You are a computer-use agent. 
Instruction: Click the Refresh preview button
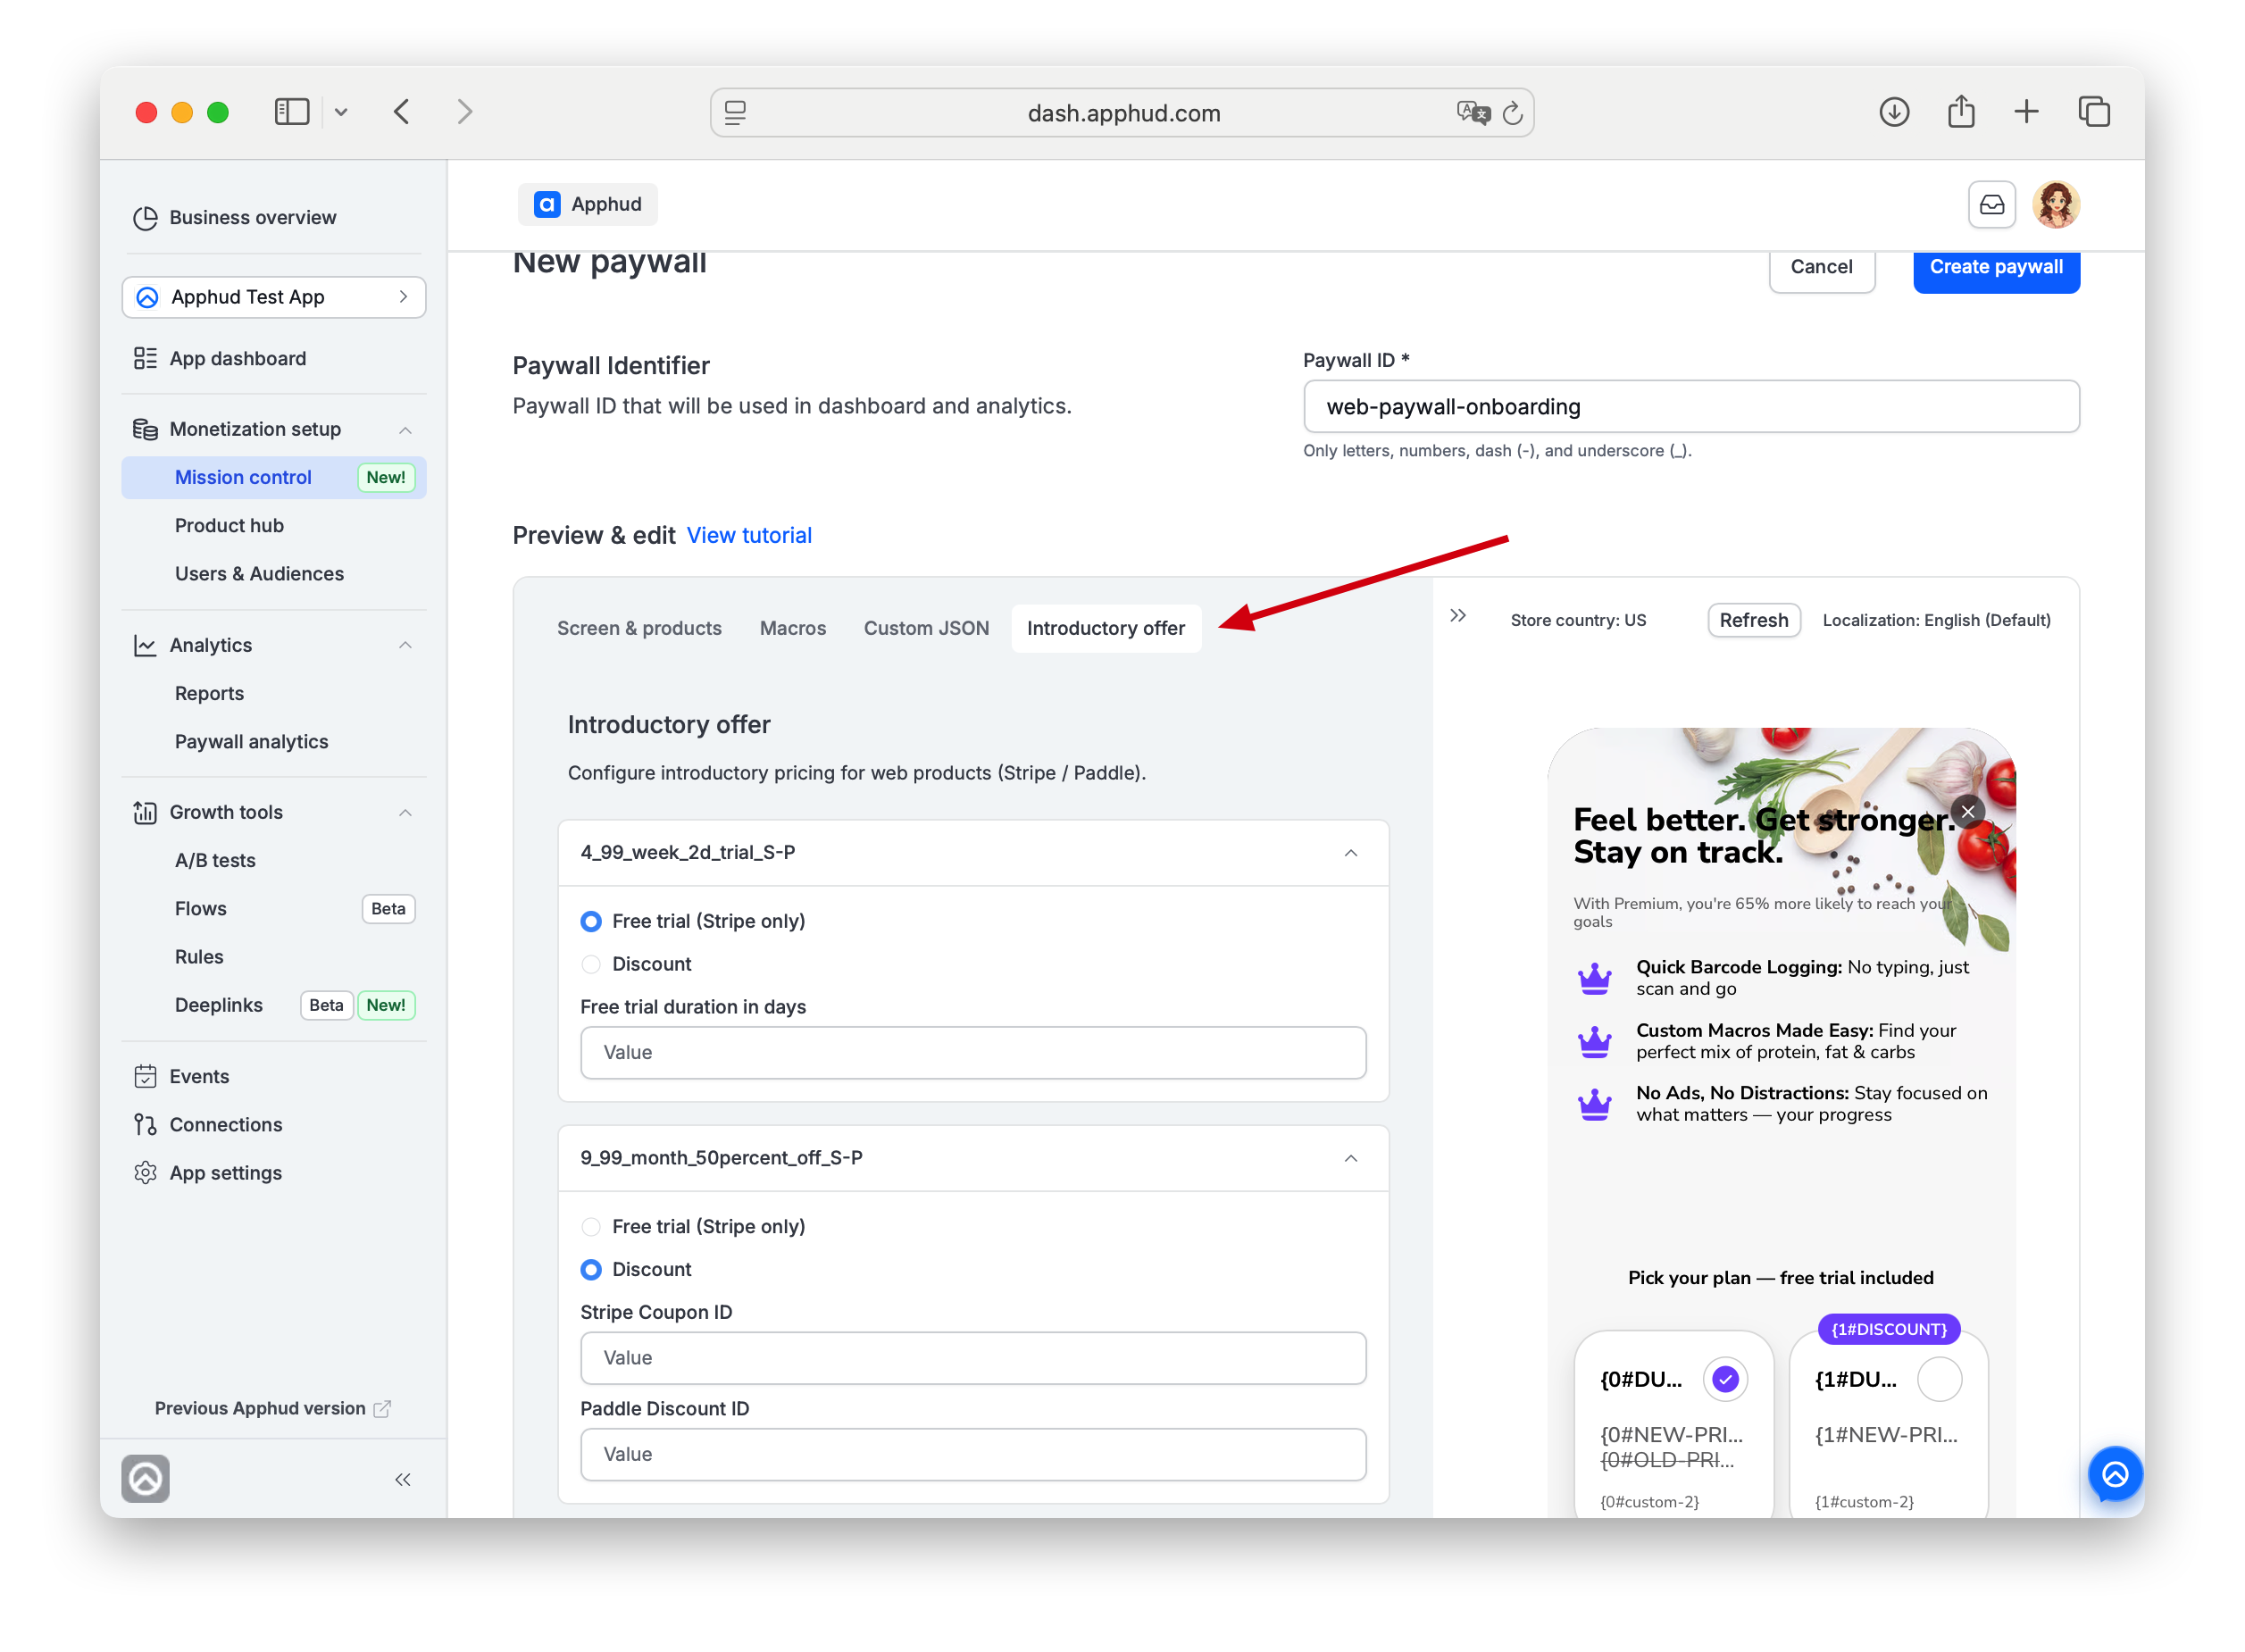(x=1753, y=620)
